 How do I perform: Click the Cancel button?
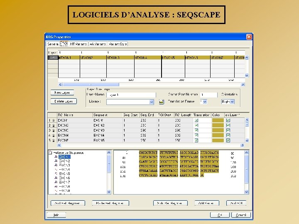(x=241, y=215)
